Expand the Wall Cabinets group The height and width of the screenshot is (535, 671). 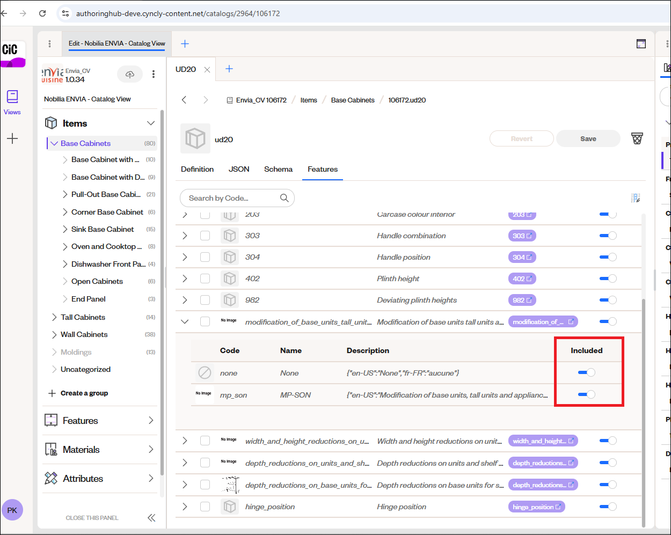(x=54, y=334)
